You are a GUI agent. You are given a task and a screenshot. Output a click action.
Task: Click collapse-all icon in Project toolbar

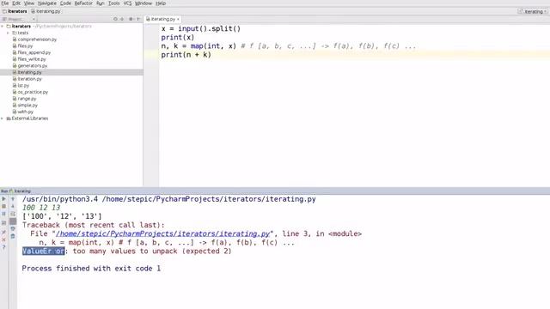pos(122,19)
